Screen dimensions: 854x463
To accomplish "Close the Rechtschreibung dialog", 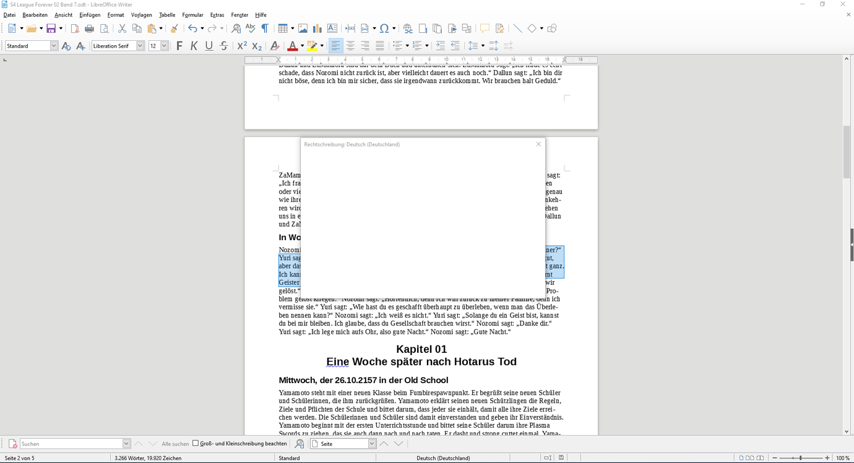I will 538,144.
